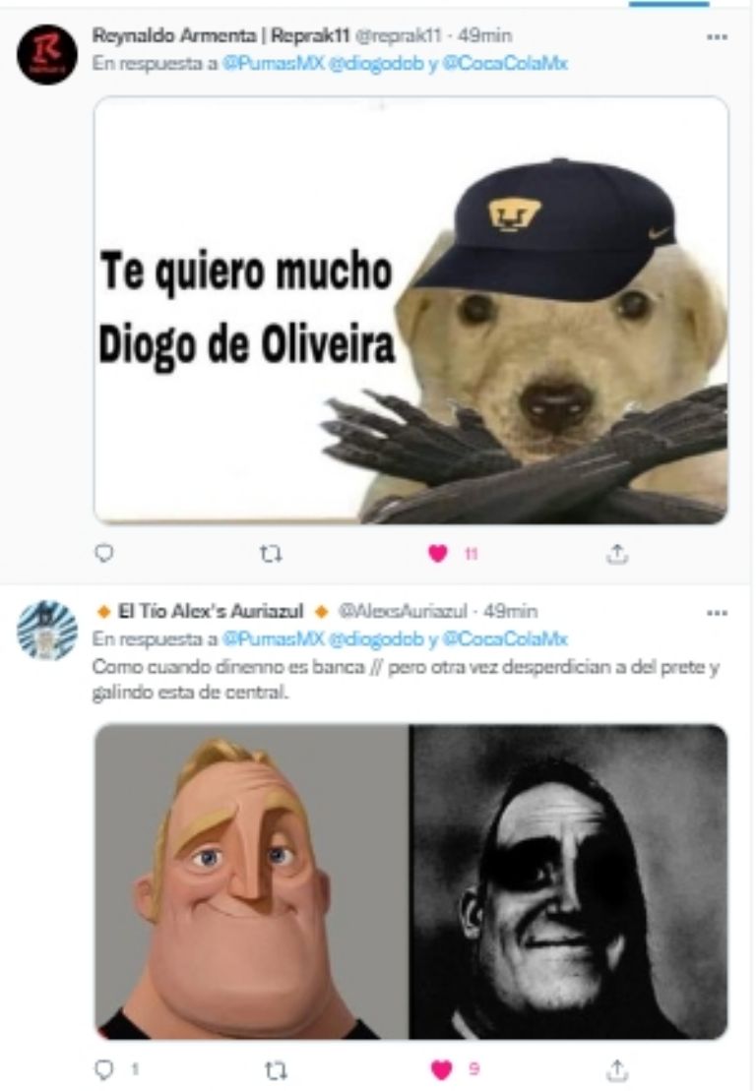Open Reprak11's red R profile avatar
The width and height of the screenshot is (756, 1091).
tap(47, 54)
